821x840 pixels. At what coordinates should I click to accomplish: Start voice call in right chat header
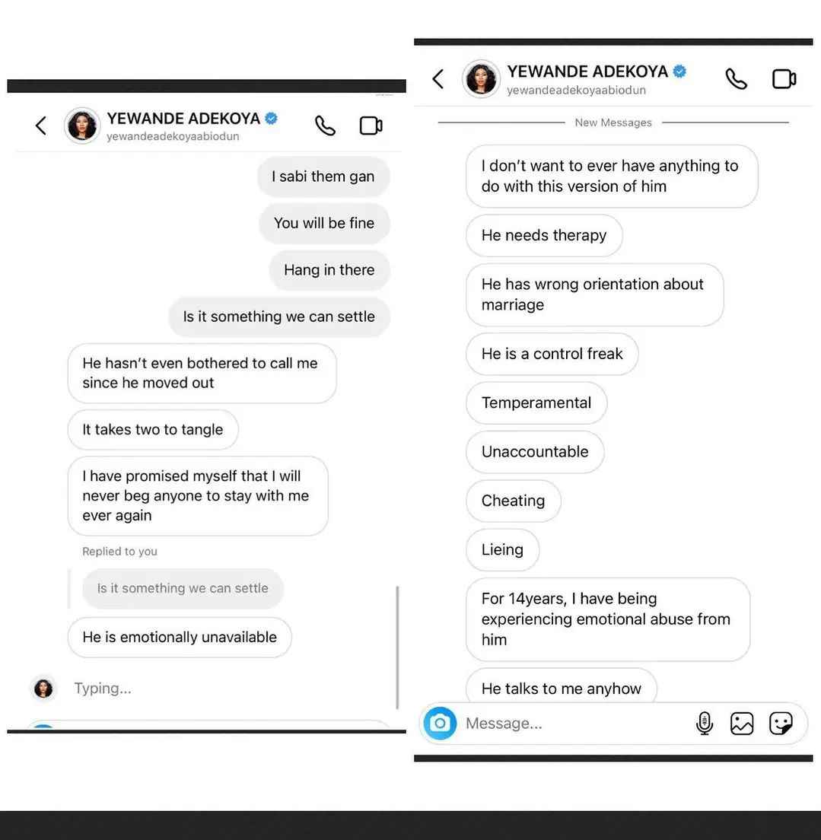point(737,79)
